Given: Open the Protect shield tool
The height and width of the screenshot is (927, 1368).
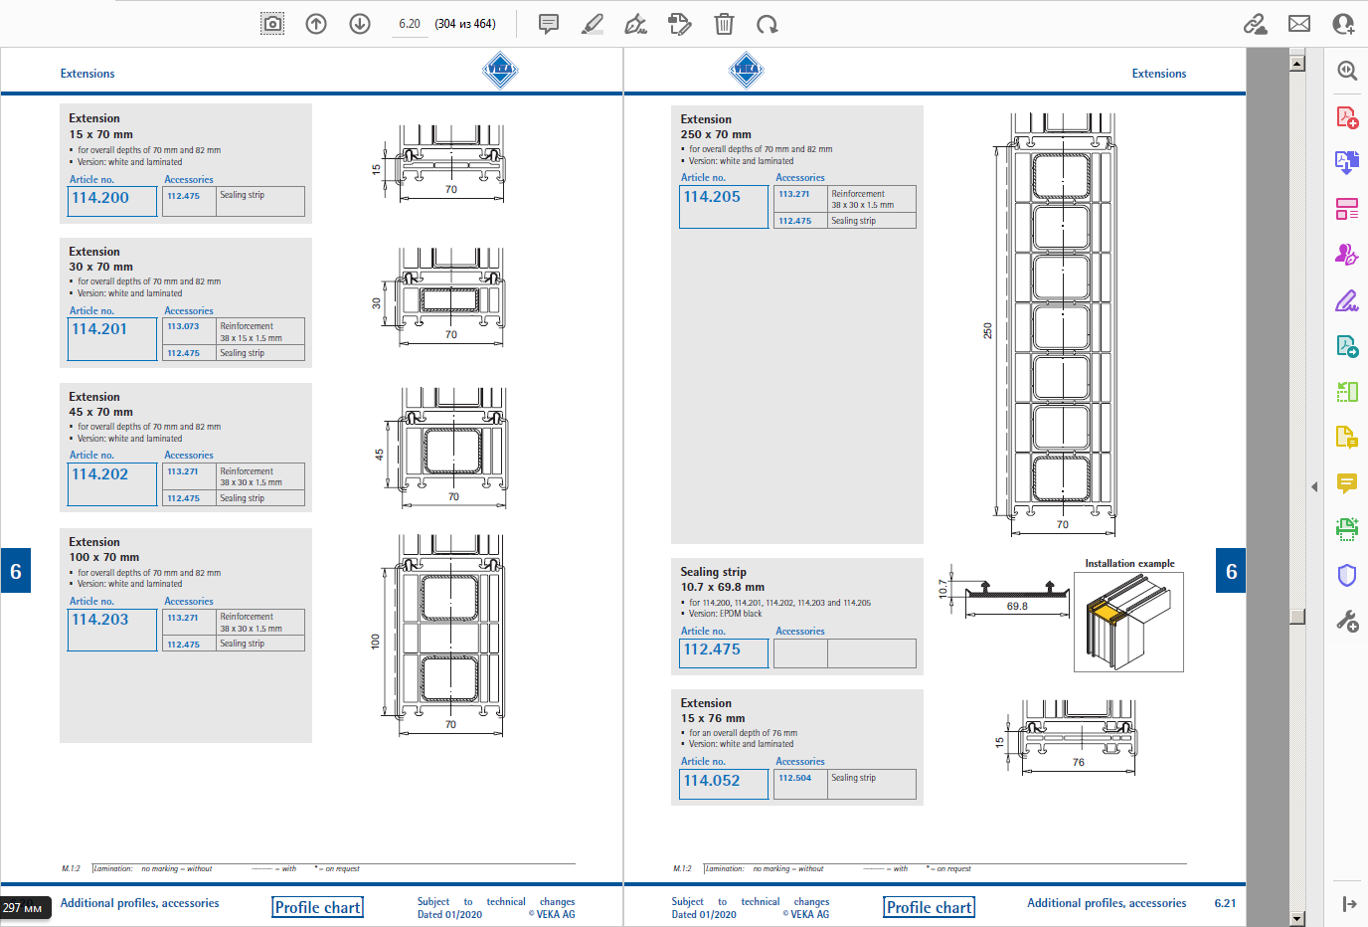Looking at the screenshot, I should (1346, 575).
